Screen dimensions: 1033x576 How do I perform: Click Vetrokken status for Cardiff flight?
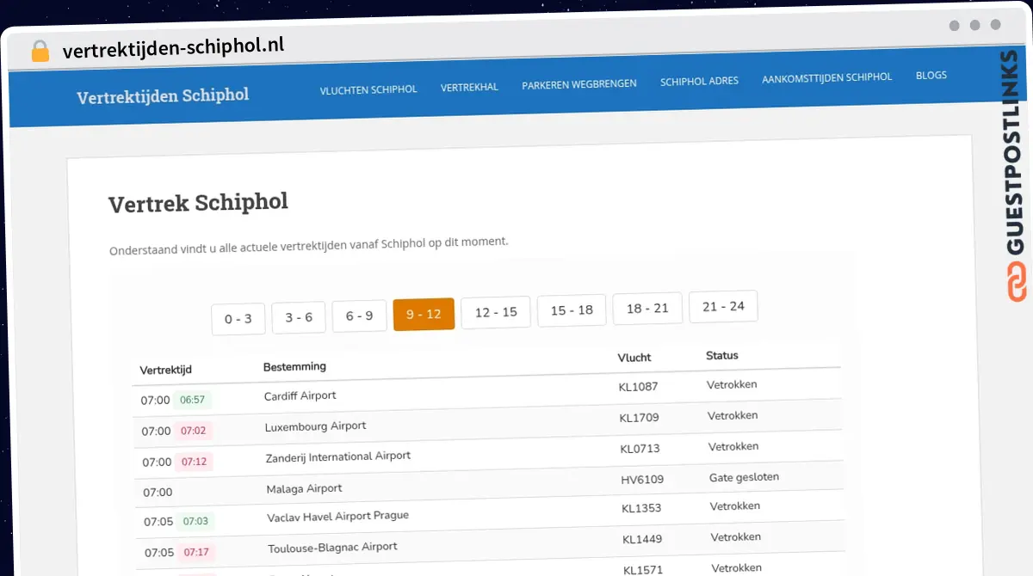coord(732,384)
